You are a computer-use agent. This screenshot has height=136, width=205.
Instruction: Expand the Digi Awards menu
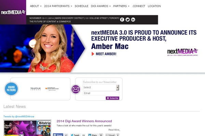101,6
